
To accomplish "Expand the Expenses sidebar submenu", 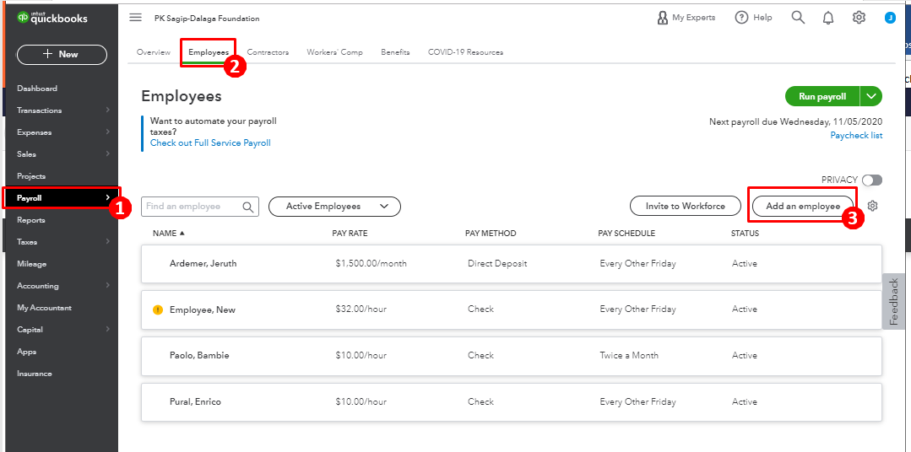I will click(108, 132).
